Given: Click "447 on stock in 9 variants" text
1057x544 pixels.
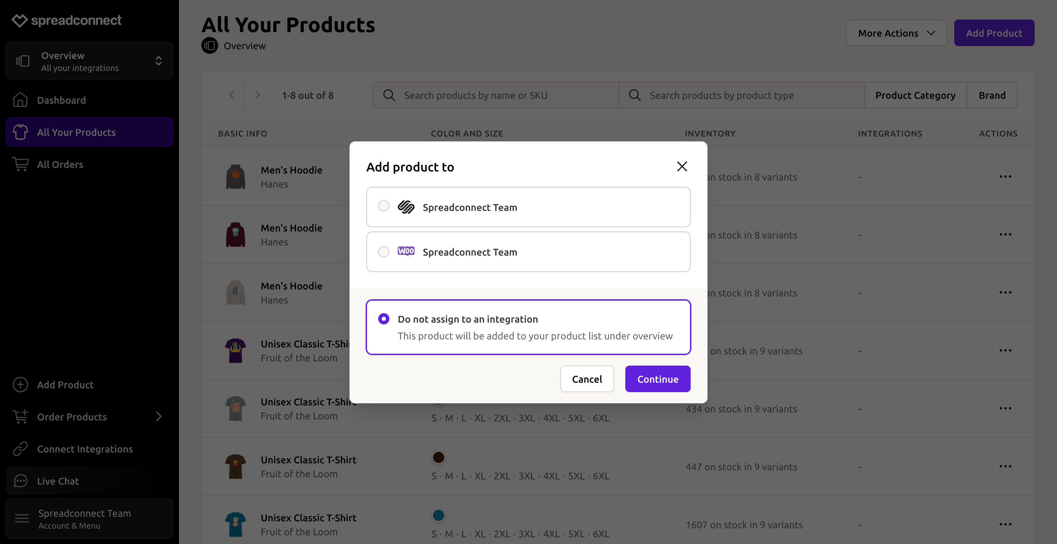Looking at the screenshot, I should (x=741, y=467).
